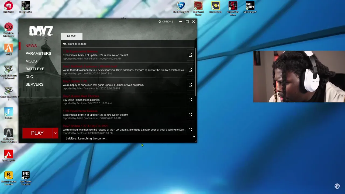Go to the PARAMETERS section
Viewport: 345px width, 194px height.
pos(38,54)
